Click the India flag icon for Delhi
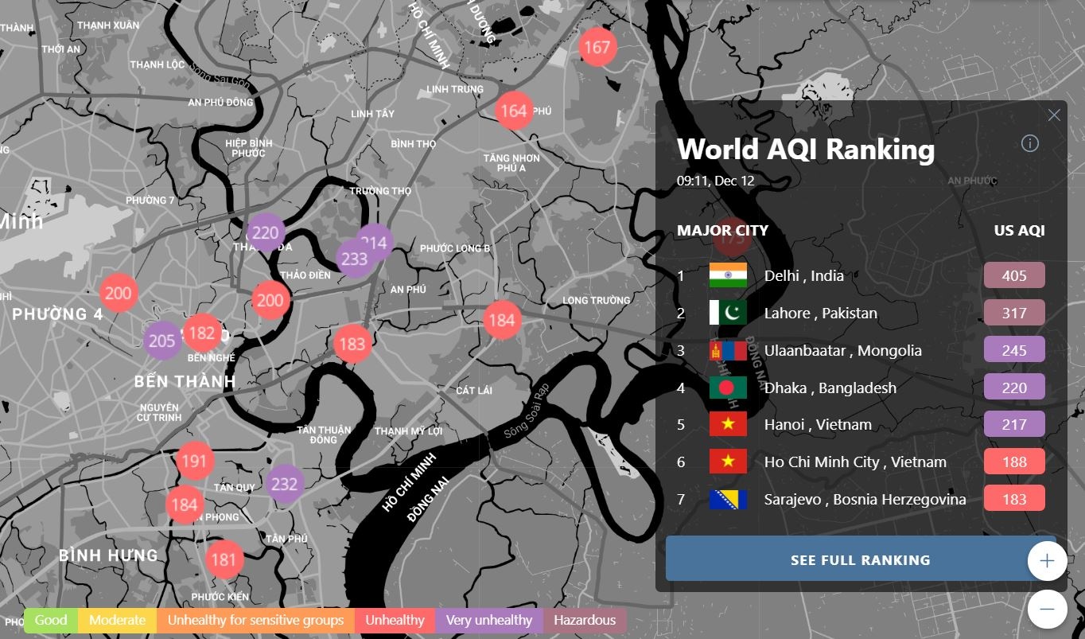Image resolution: width=1085 pixels, height=639 pixels. pos(728,275)
